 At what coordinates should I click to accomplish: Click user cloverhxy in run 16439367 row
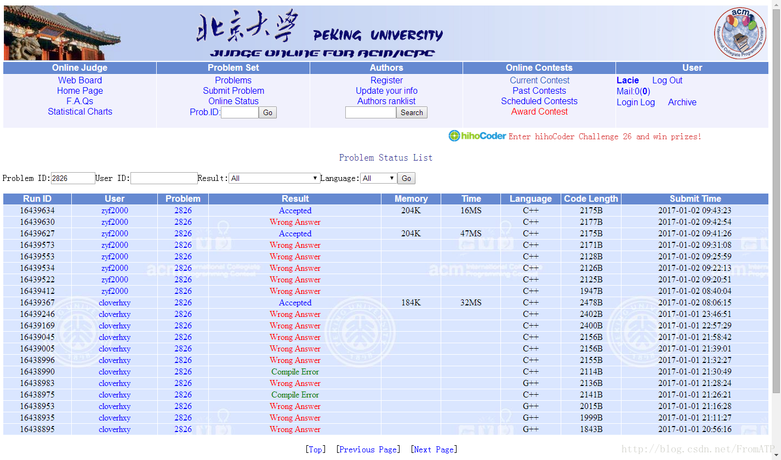tap(115, 303)
